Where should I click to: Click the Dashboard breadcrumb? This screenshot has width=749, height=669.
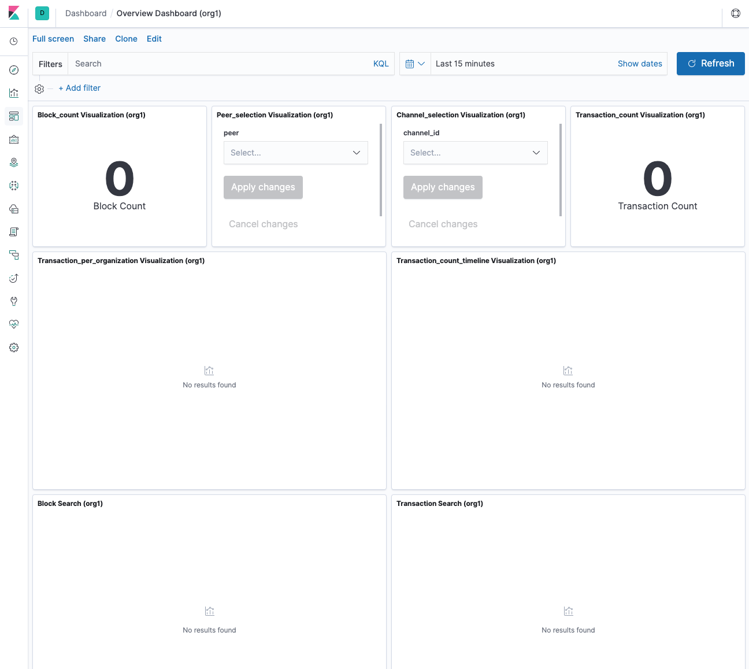point(86,13)
